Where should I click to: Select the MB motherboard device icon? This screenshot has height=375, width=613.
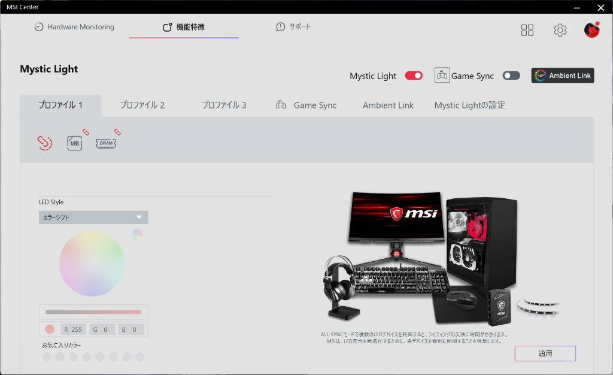(x=75, y=143)
